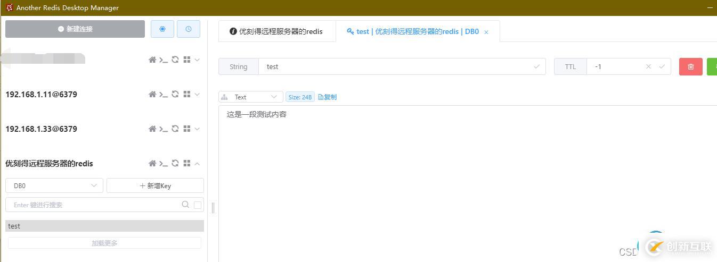
Task: Expand the 192.168.1.11@6379 connection
Action: [197, 94]
